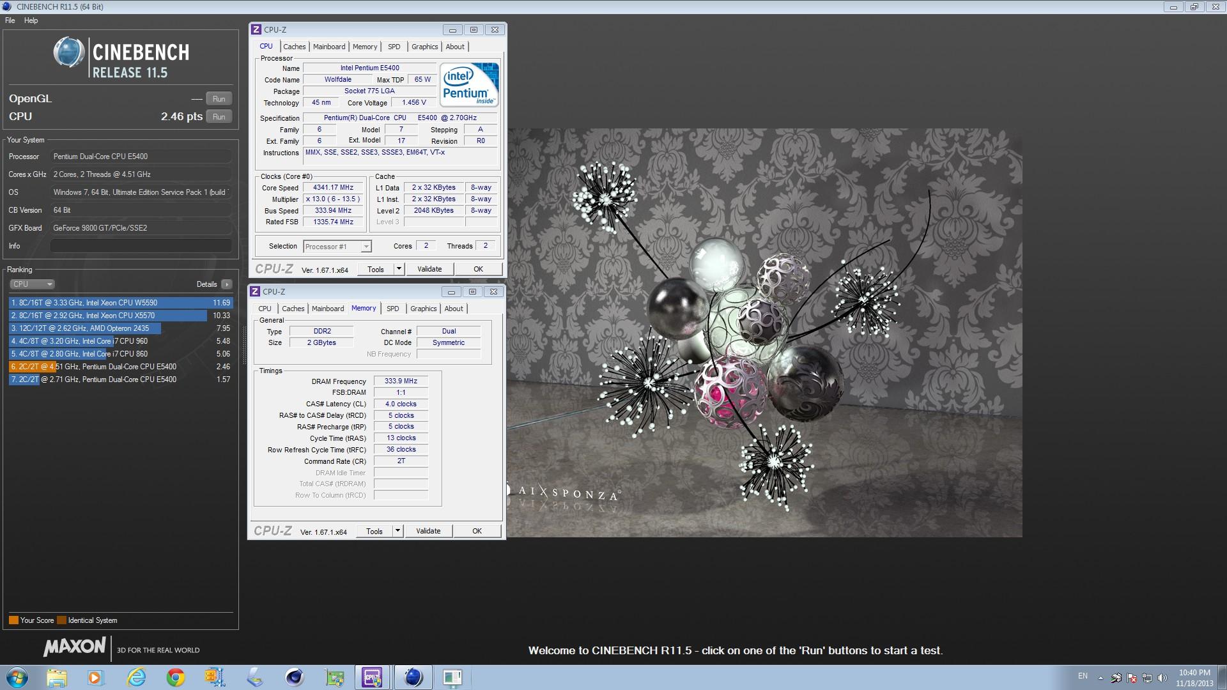Click Tools button in Memory CPU-Z window
This screenshot has height=690, width=1227.
coord(374,531)
